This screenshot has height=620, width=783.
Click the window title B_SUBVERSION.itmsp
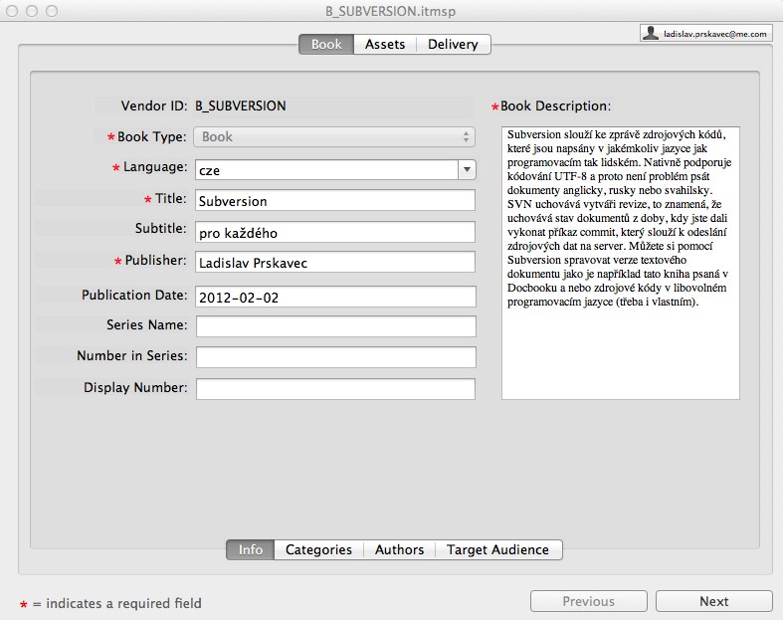point(390,11)
